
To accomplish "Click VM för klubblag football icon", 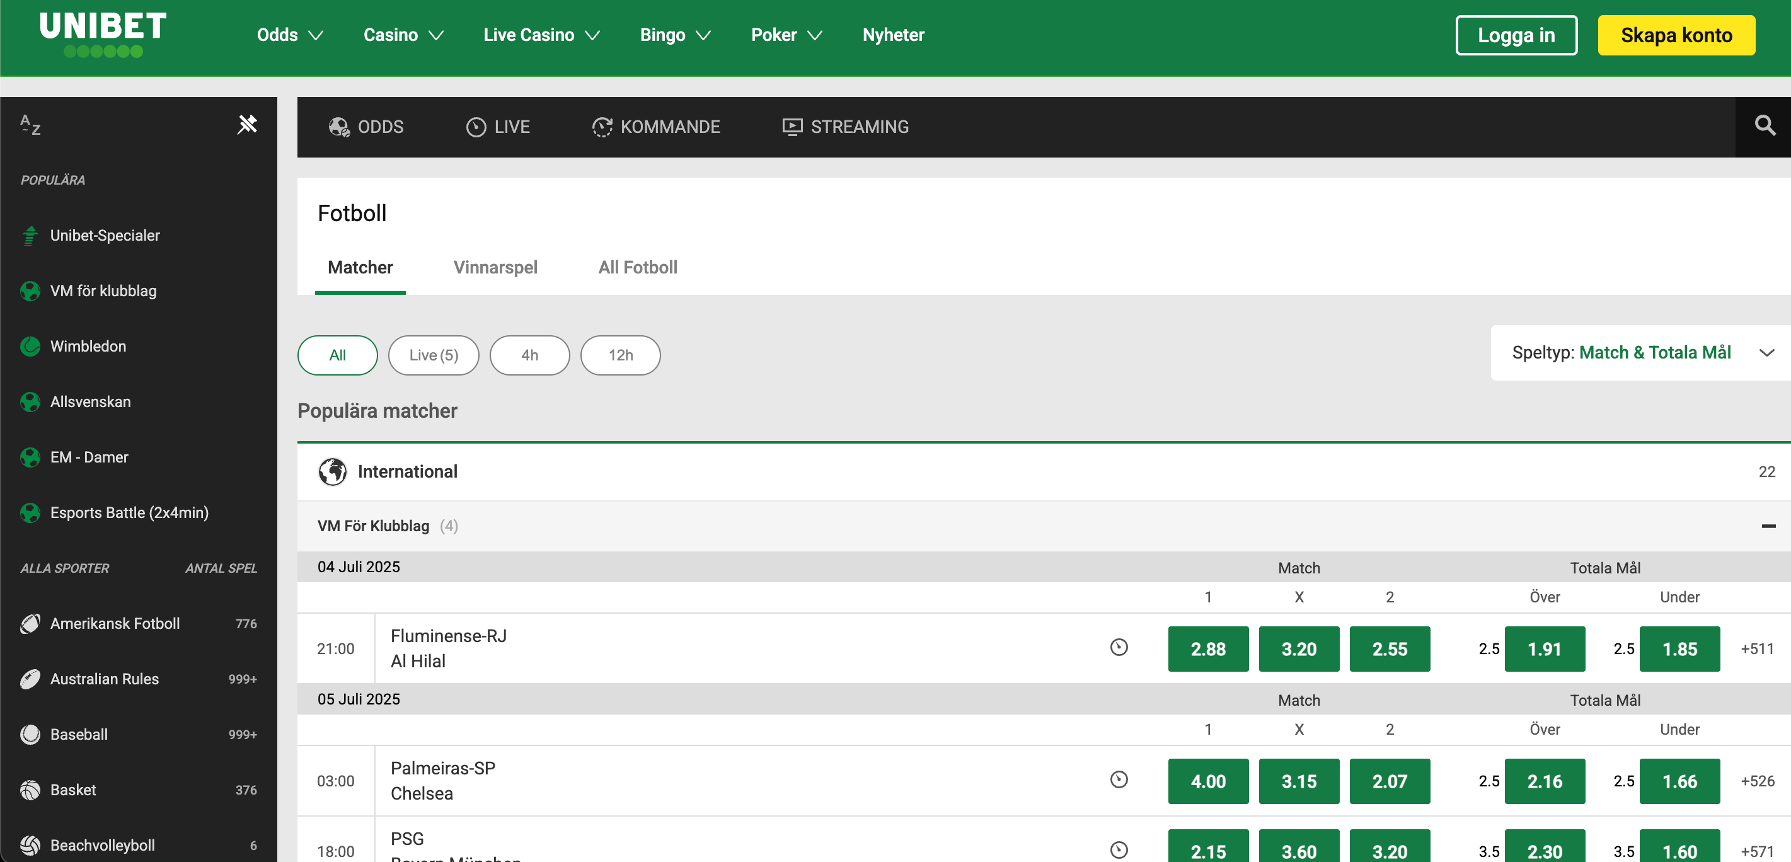I will [30, 291].
